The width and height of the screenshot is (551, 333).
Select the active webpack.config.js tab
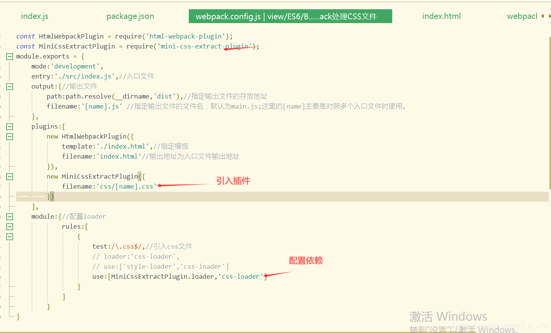(x=290, y=16)
